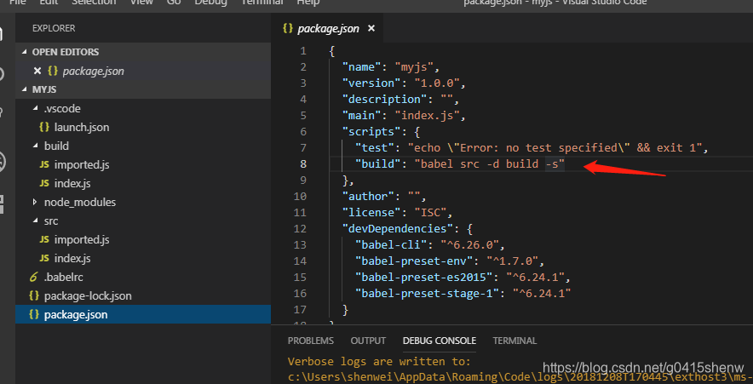Click JS icon of build imported.js
The height and width of the screenshot is (384, 753).
coord(44,164)
